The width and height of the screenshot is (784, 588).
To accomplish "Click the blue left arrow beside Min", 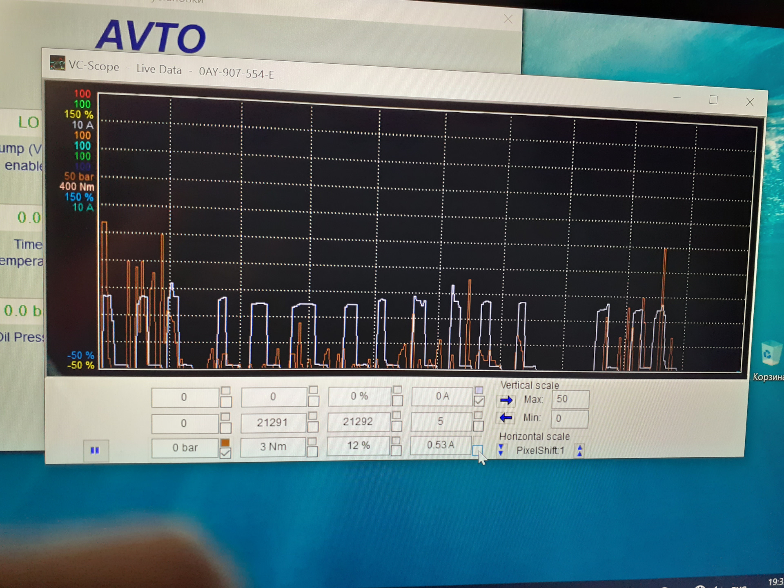I will (506, 418).
